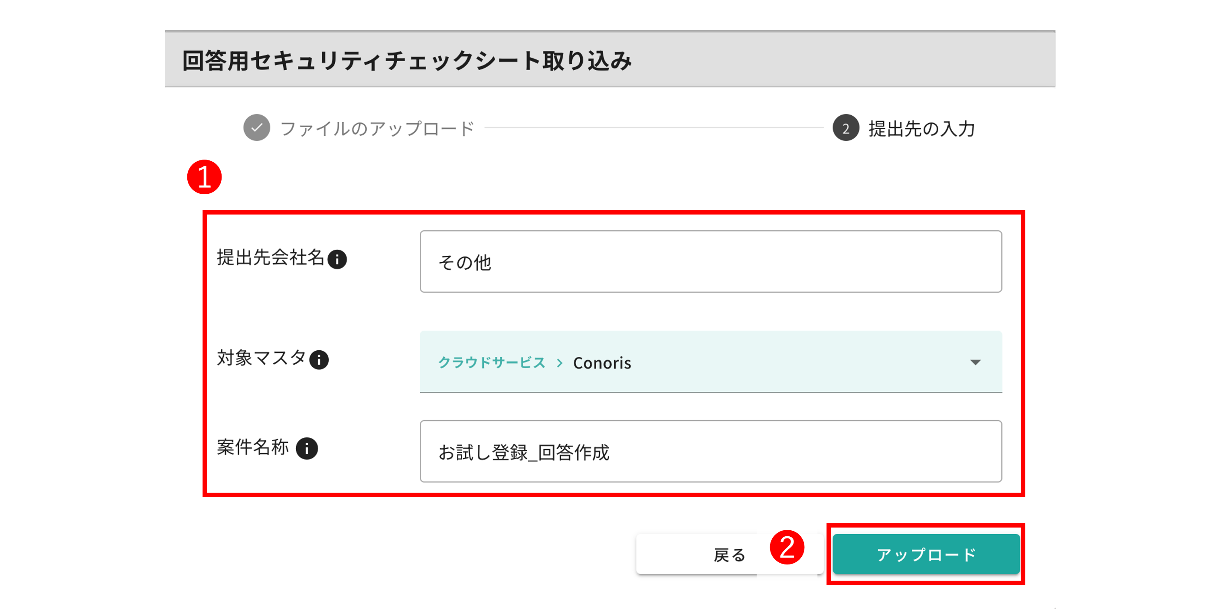Click the green アップロード button

pos(926,554)
